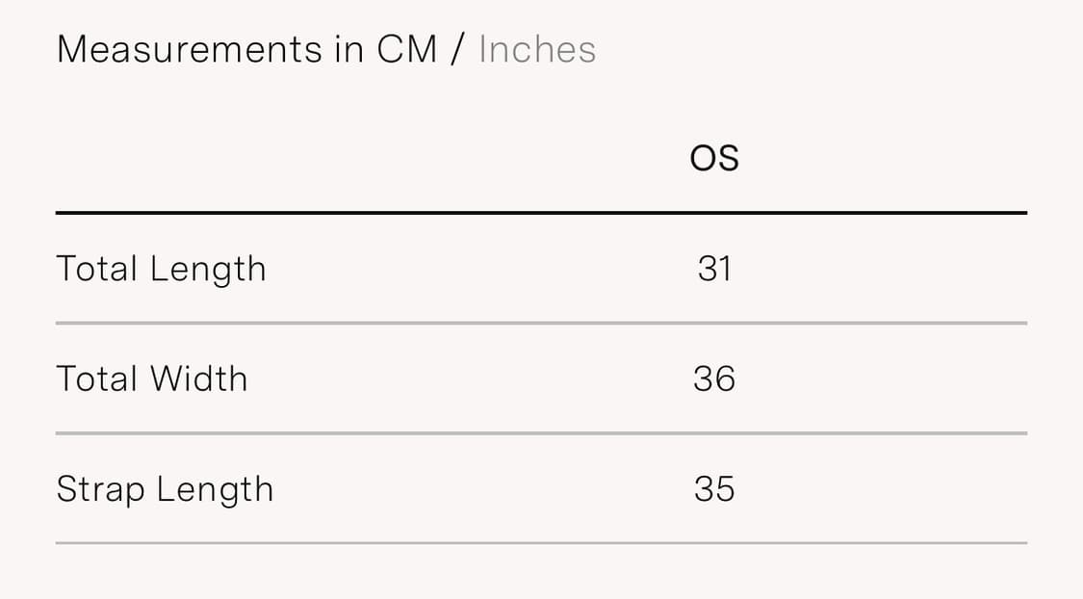1083x599 pixels.
Task: Click the divider line below Total Width row
Action: [541, 433]
